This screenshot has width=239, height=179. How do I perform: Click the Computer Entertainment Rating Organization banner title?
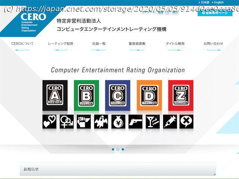(118, 70)
